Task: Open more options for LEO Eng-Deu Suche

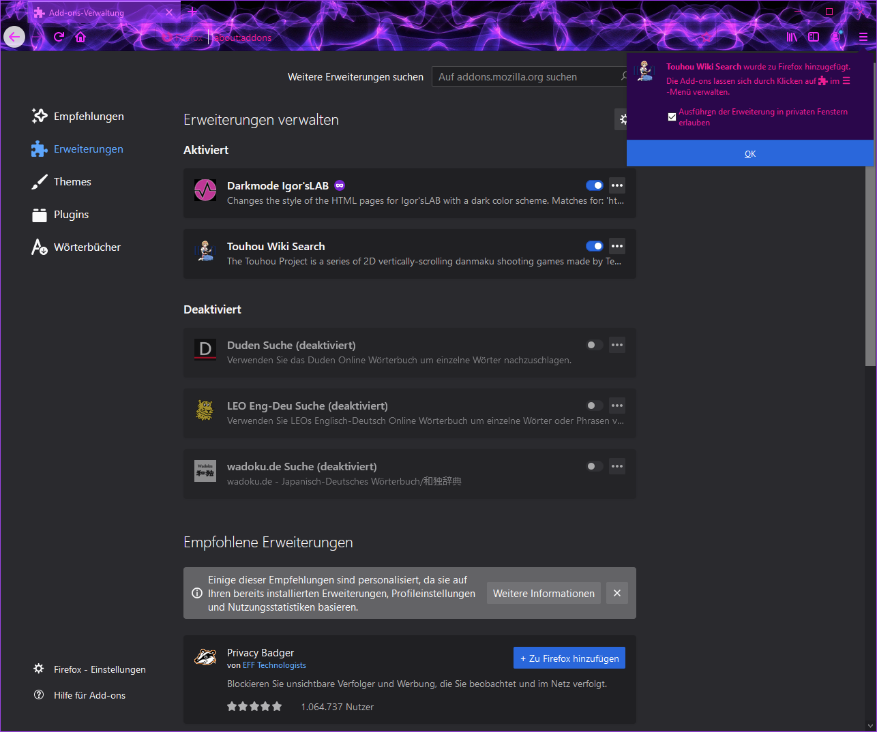Action: [x=617, y=406]
